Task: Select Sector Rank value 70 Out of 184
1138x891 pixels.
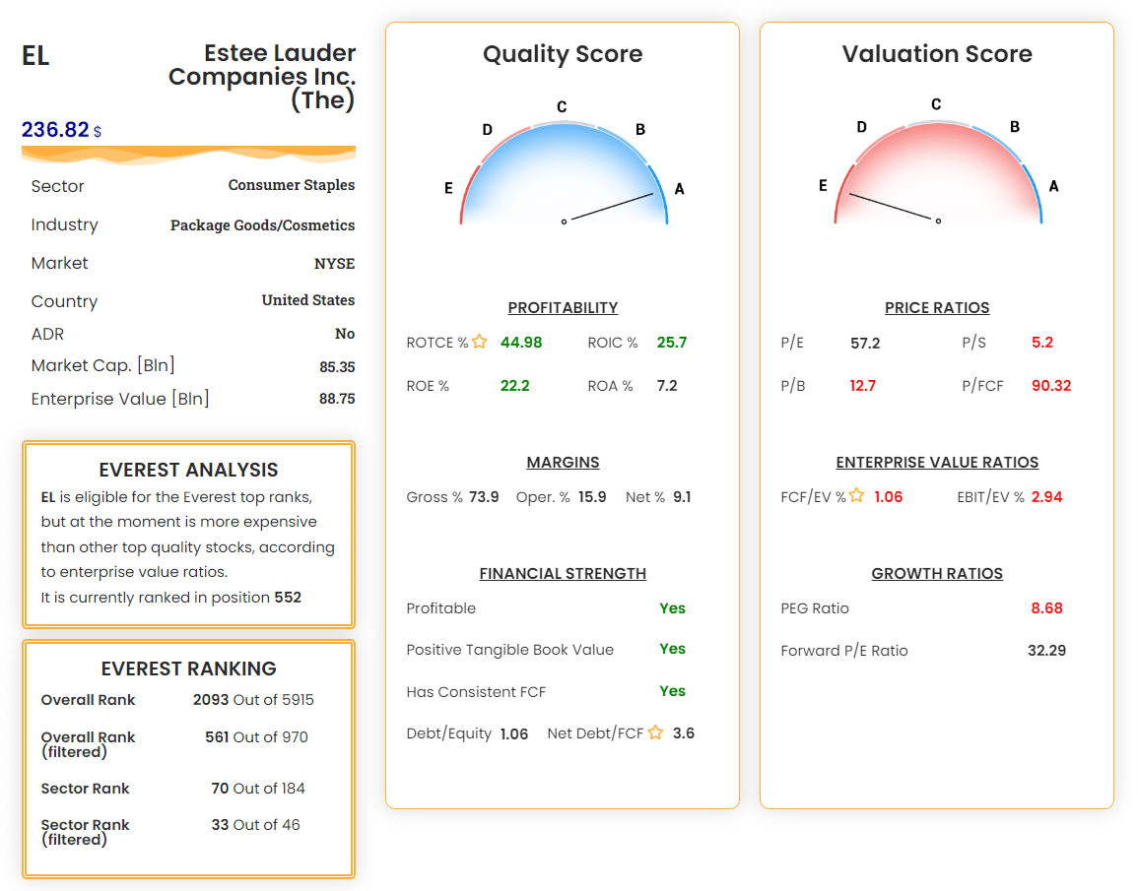Action: point(257,788)
